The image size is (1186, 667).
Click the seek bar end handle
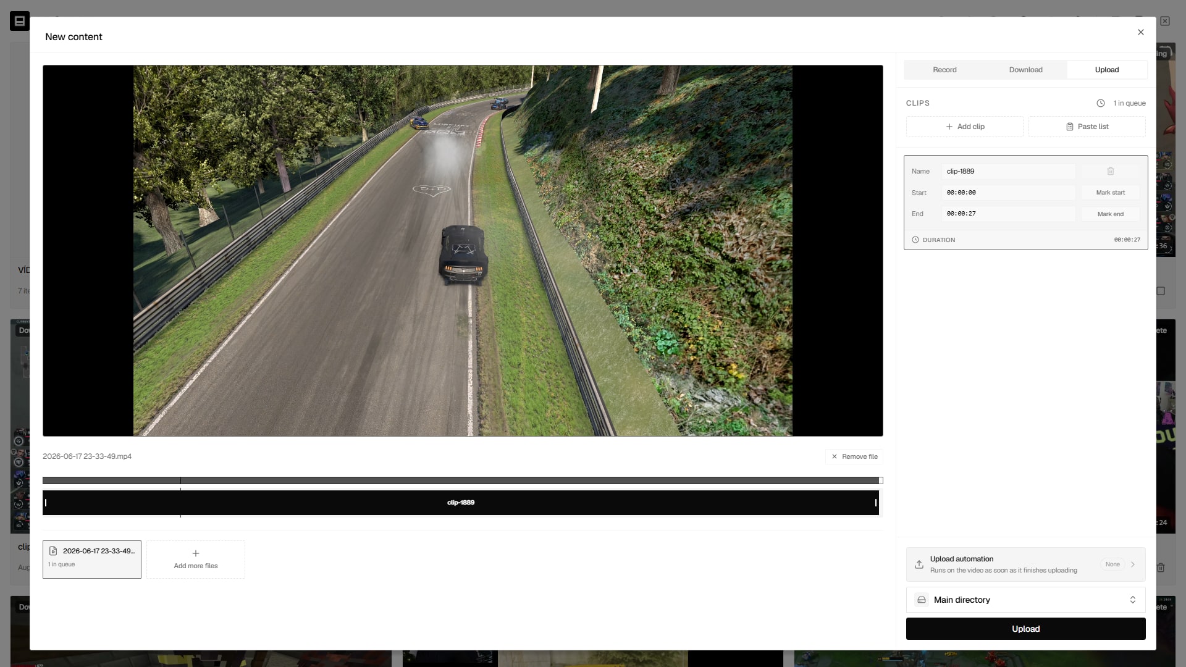[x=880, y=480]
